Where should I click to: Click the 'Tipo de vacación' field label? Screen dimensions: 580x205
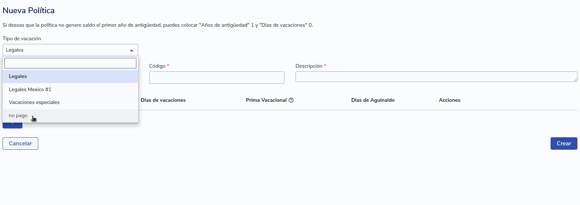pos(22,38)
